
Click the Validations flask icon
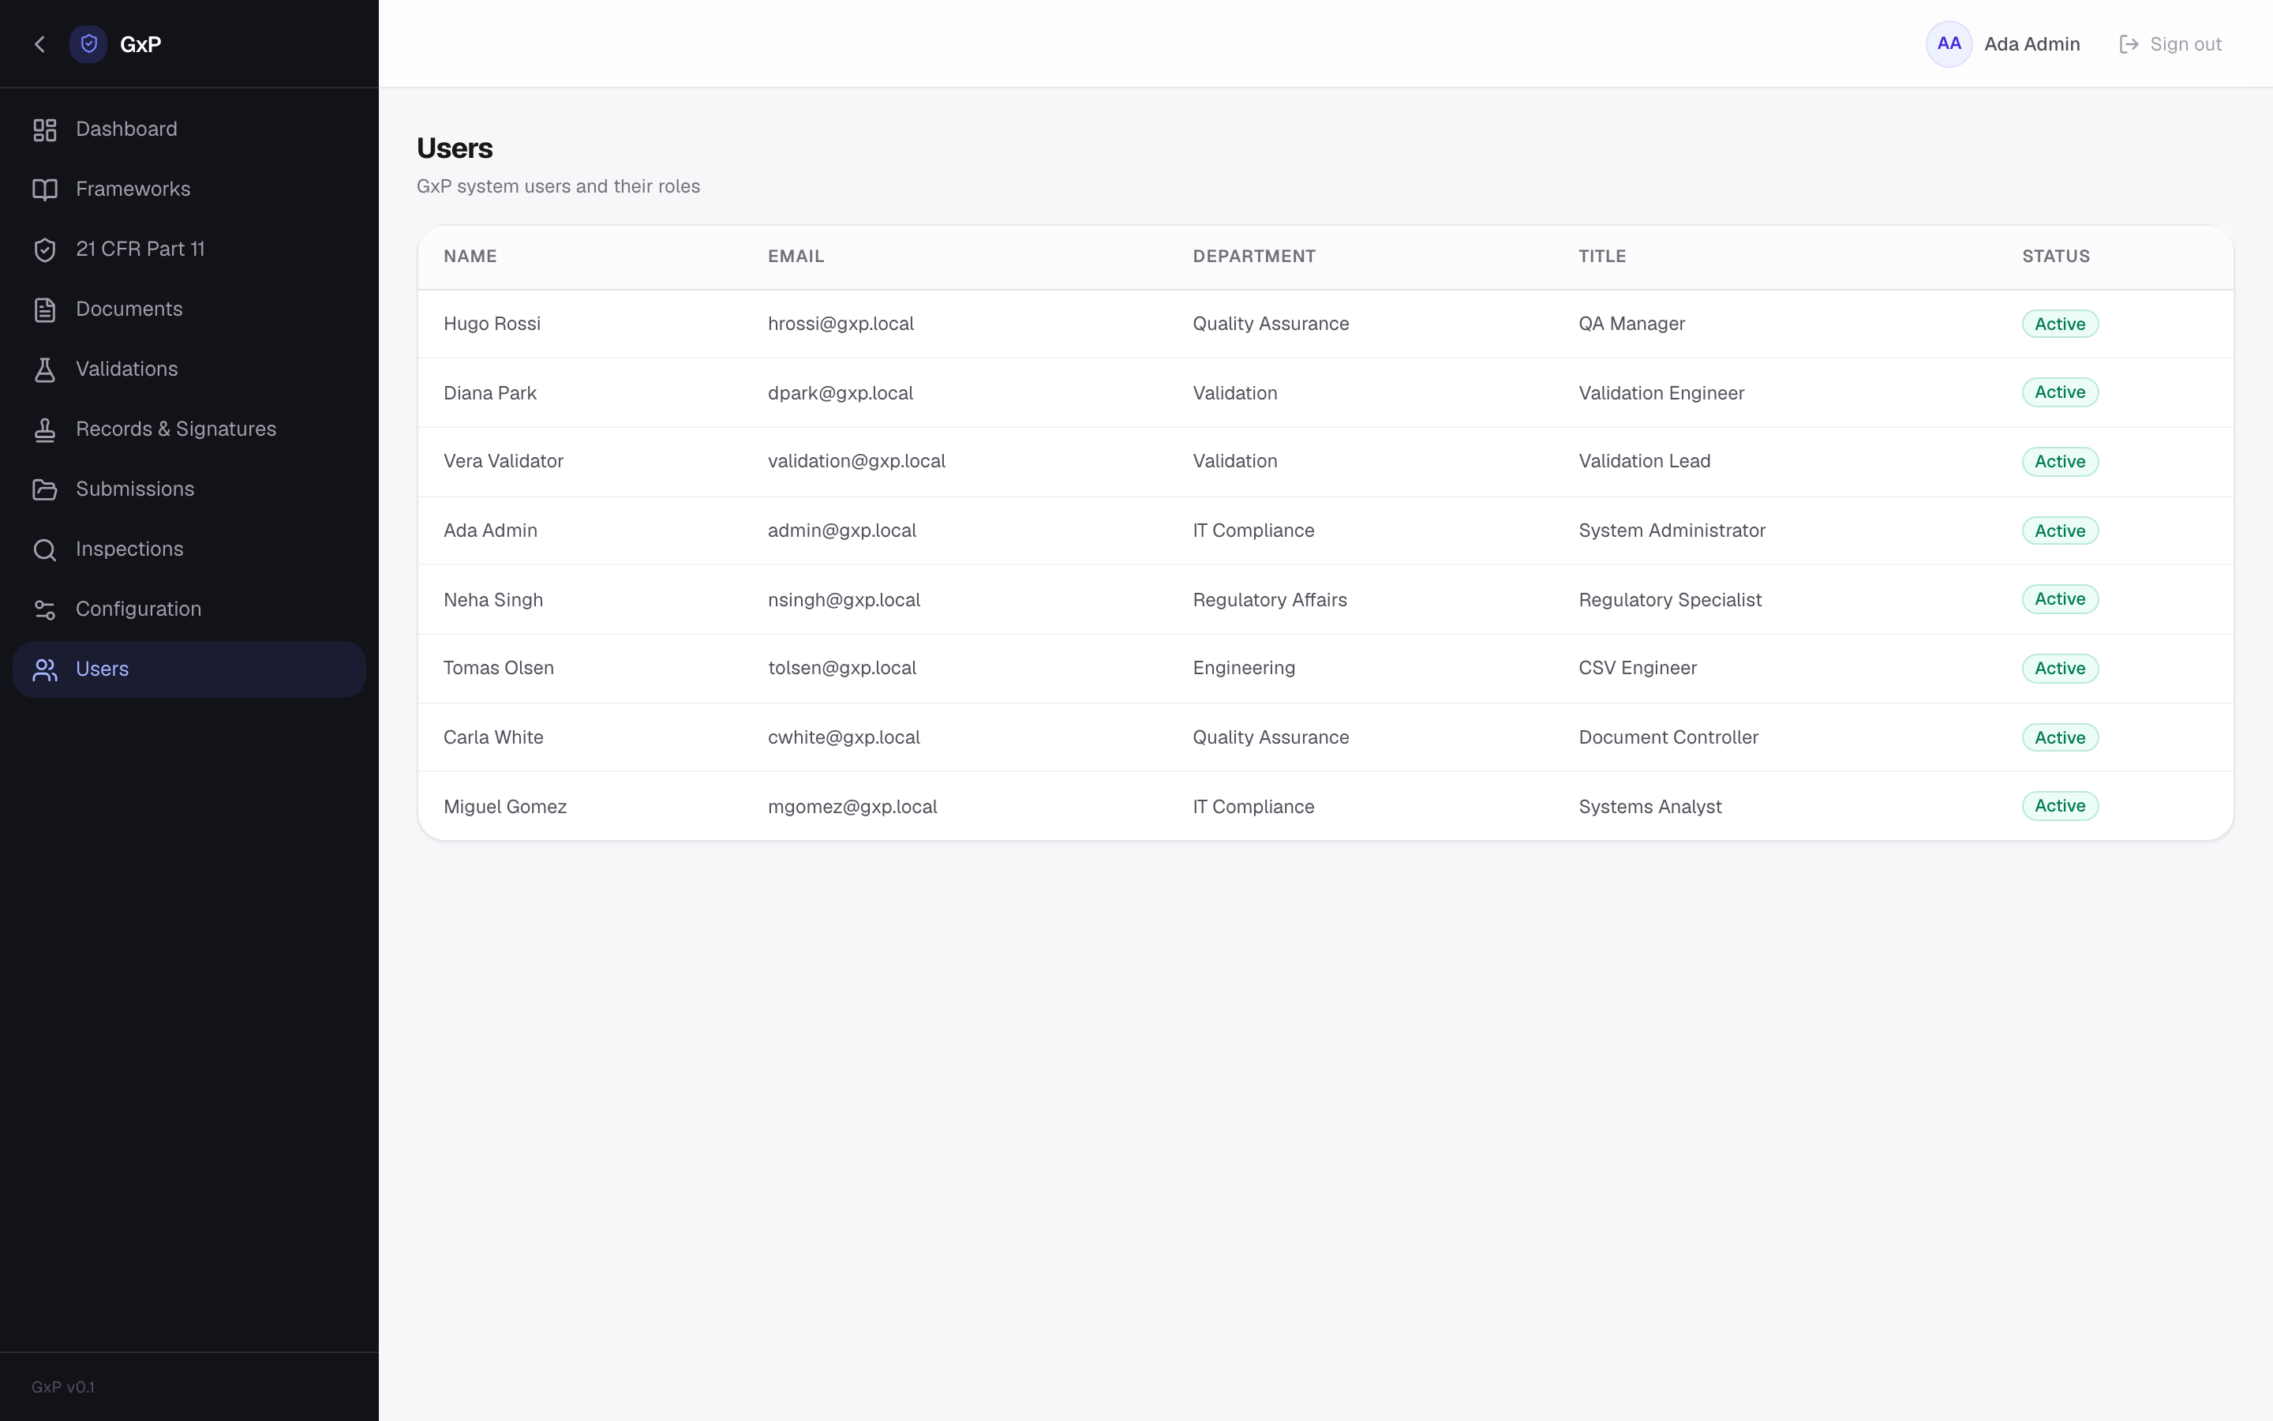pos(45,369)
